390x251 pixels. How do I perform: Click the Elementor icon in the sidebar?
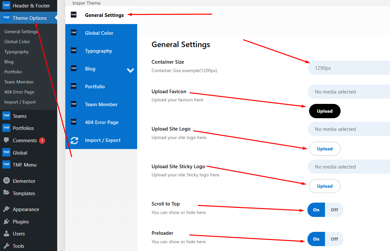click(x=6, y=181)
